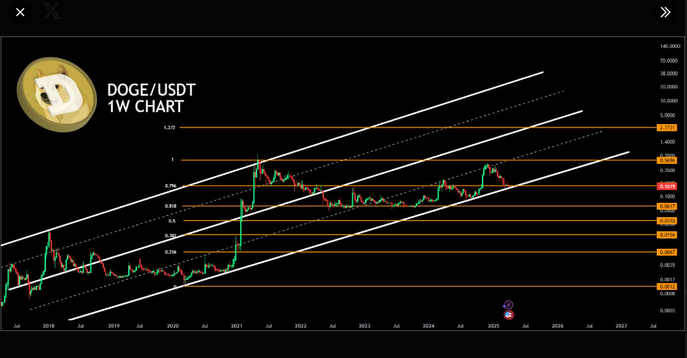Click 2025 on the time axis
This screenshot has width=687, height=358.
[x=493, y=326]
